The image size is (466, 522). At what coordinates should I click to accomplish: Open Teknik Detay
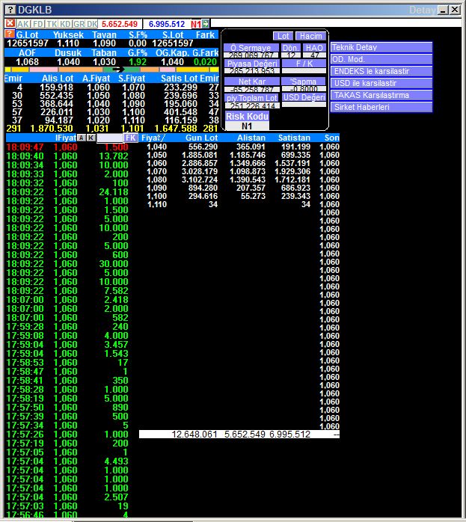point(381,47)
